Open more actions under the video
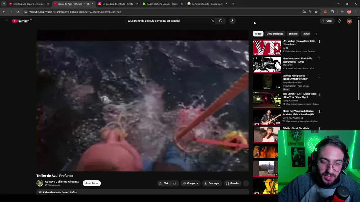 point(246,183)
